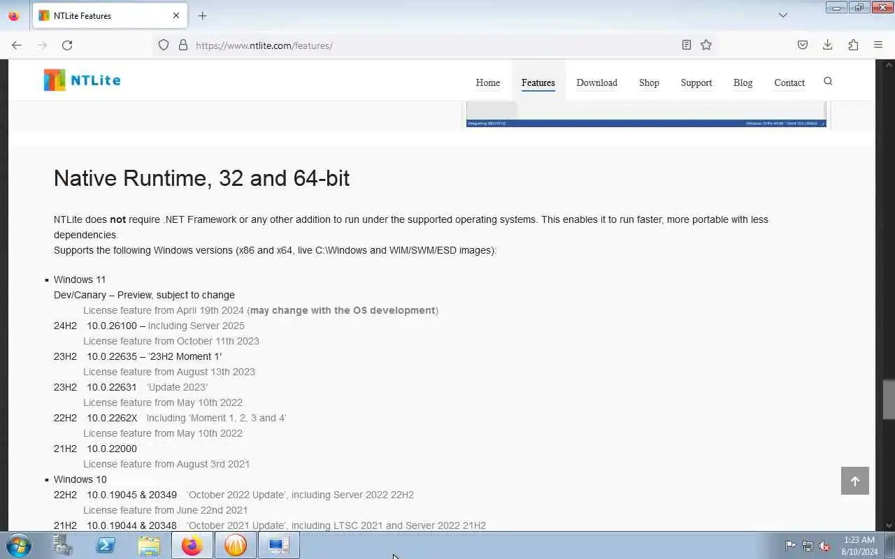Click 'License feature from October 11th 2023'

click(171, 341)
